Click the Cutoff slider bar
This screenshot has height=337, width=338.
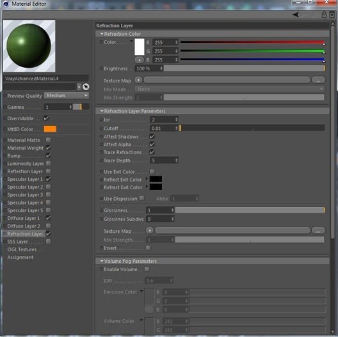pos(252,128)
